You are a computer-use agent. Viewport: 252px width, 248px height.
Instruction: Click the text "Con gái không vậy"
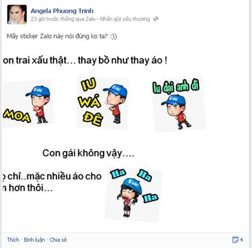(x=88, y=153)
